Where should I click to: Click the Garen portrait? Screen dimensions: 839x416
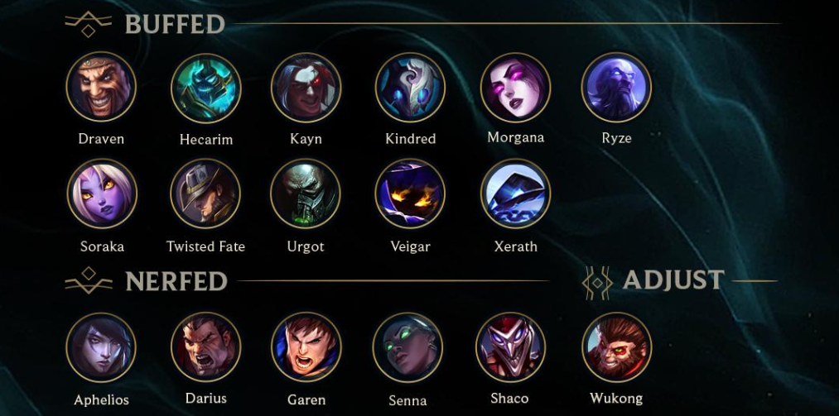(306, 347)
